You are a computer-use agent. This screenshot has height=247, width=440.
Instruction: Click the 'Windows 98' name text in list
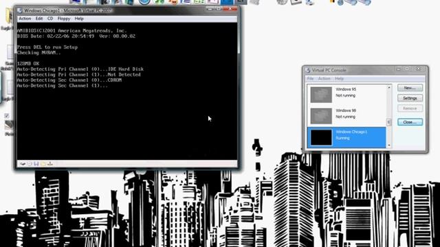coord(346,110)
